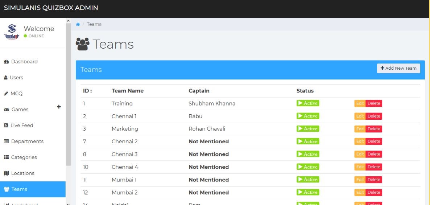
Task: Open the MCQ section
Action: coord(16,94)
